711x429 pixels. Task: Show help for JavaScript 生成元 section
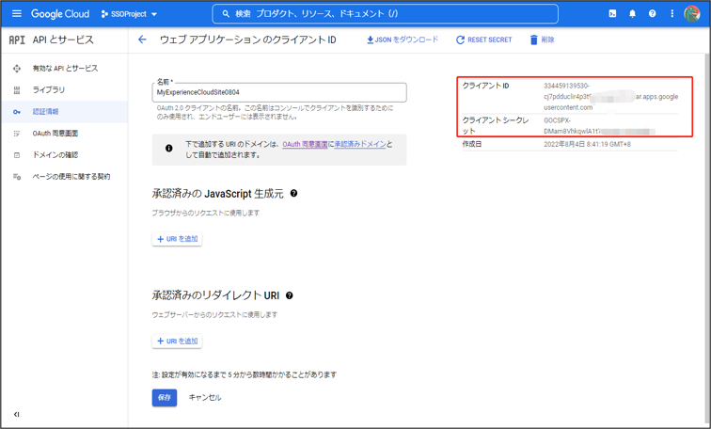pos(293,194)
